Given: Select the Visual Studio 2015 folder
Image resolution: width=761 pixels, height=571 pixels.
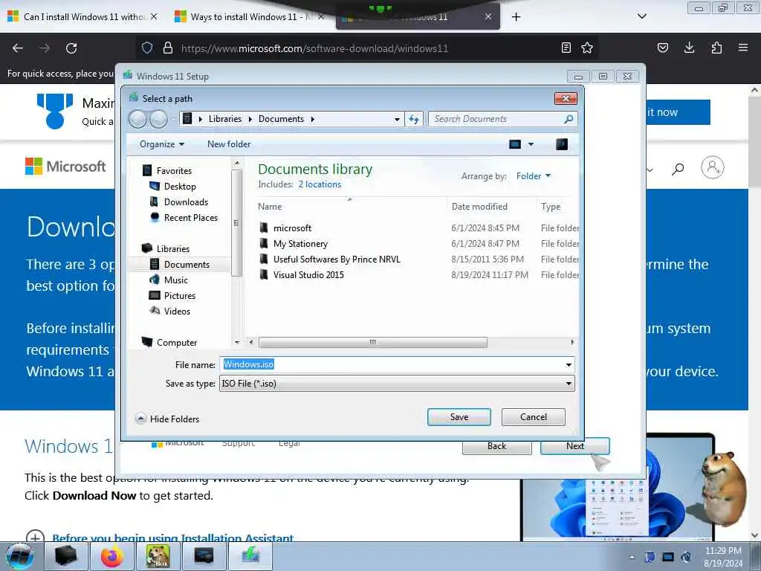Looking at the screenshot, I should tap(308, 275).
